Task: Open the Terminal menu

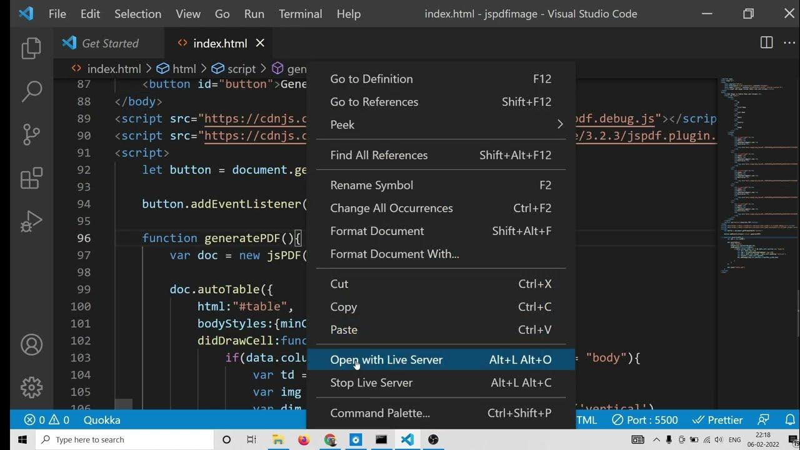Action: point(300,14)
